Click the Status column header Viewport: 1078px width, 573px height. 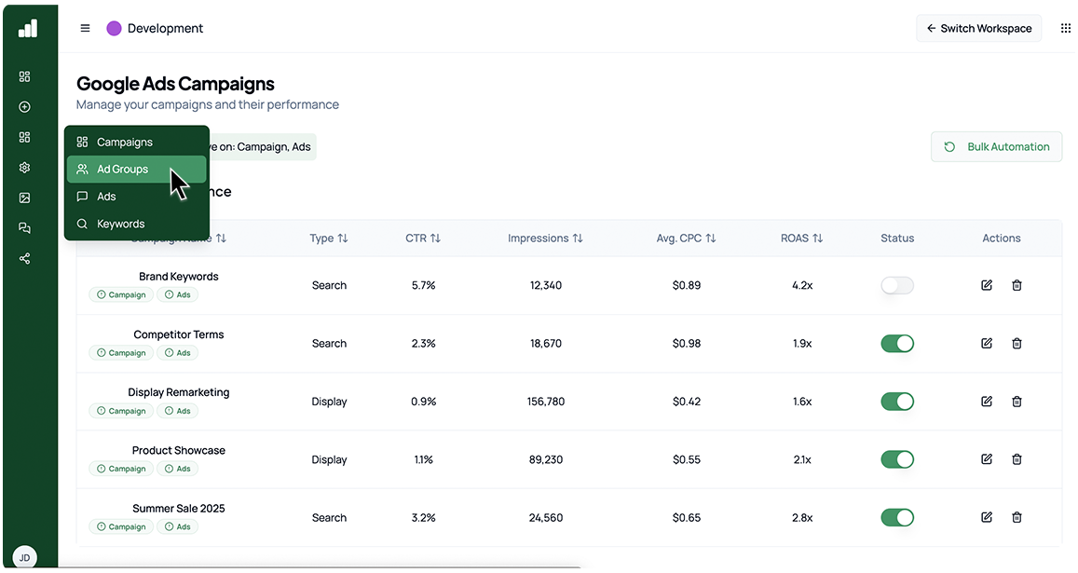(897, 238)
